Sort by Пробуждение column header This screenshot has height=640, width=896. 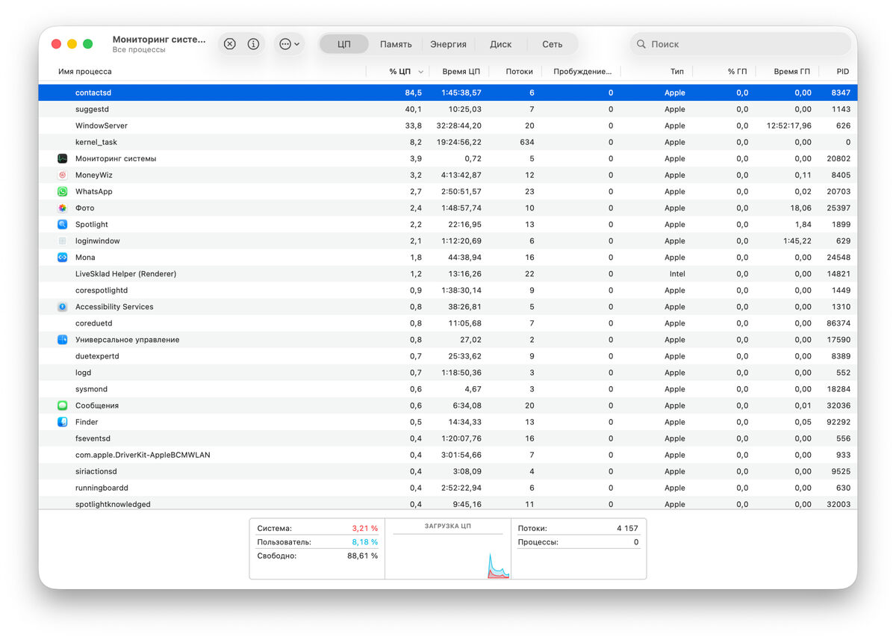click(582, 72)
